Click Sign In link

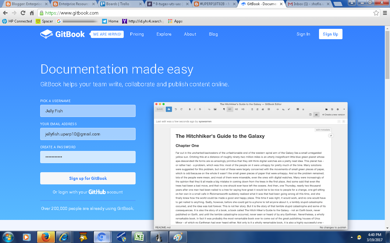tap(303, 34)
